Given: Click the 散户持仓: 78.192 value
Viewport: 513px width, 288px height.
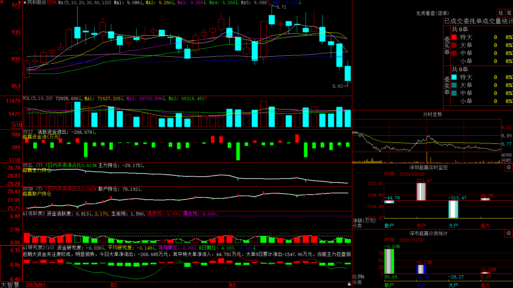Looking at the screenshot, I should (x=118, y=189).
